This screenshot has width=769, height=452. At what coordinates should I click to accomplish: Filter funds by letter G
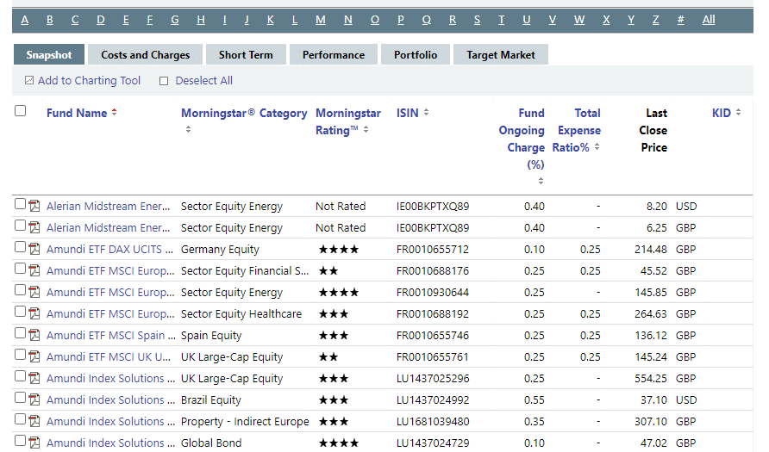[175, 20]
